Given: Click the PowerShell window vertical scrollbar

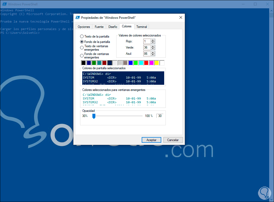Looking at the screenshot, I should pyautogui.click(x=271, y=105).
